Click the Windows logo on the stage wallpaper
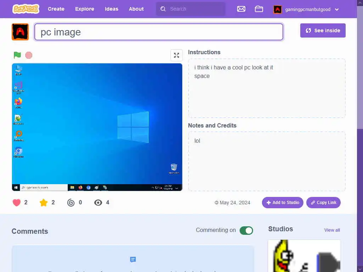Image resolution: width=363 pixels, height=272 pixels. point(133,127)
